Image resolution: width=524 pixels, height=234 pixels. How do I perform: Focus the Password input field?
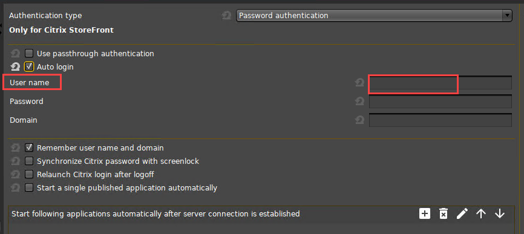(x=440, y=102)
